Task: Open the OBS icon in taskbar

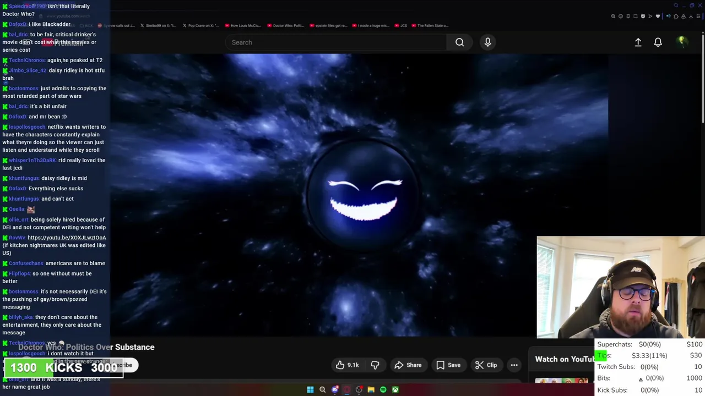Action: 359,389
